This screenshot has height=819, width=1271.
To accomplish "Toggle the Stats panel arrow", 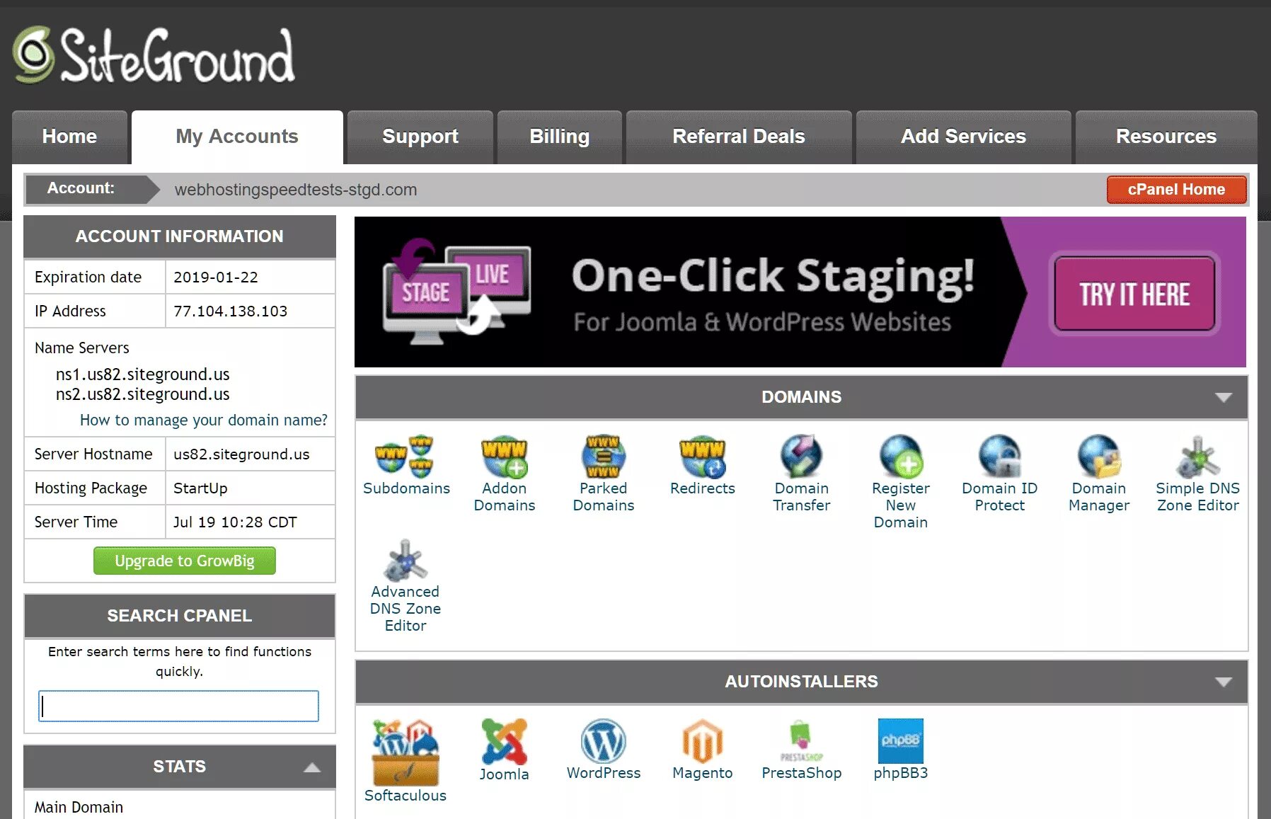I will 312,767.
